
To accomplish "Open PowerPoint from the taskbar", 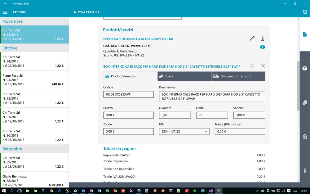I will tap(115, 191).
